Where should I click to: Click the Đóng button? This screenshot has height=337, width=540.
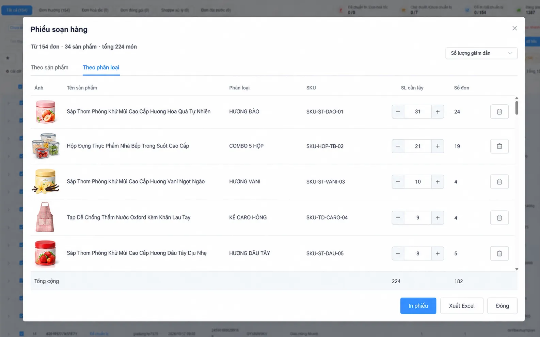point(502,306)
